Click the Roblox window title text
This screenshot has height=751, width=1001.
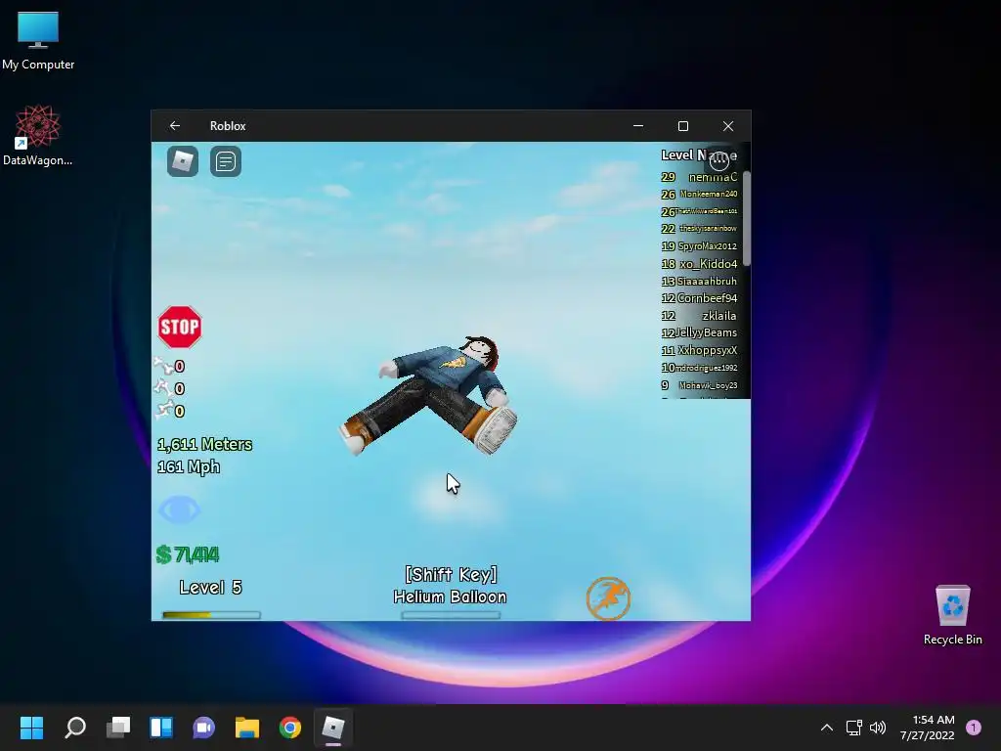pyautogui.click(x=228, y=126)
